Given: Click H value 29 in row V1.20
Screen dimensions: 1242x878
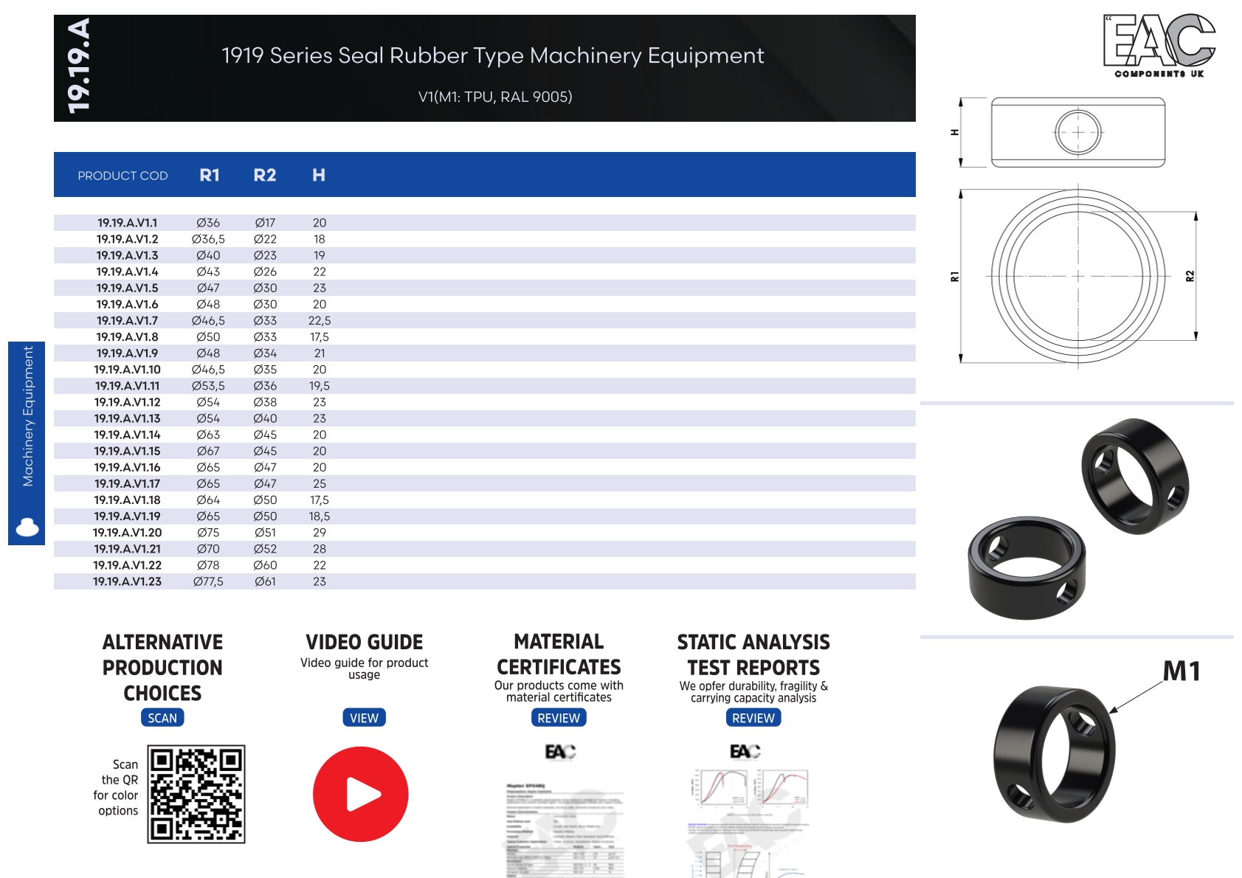Looking at the screenshot, I should tap(320, 533).
